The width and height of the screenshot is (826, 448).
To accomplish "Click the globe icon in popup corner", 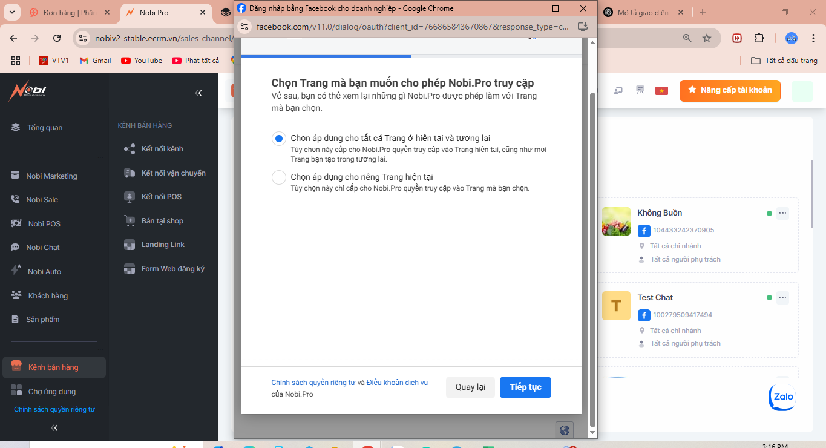I will [565, 430].
